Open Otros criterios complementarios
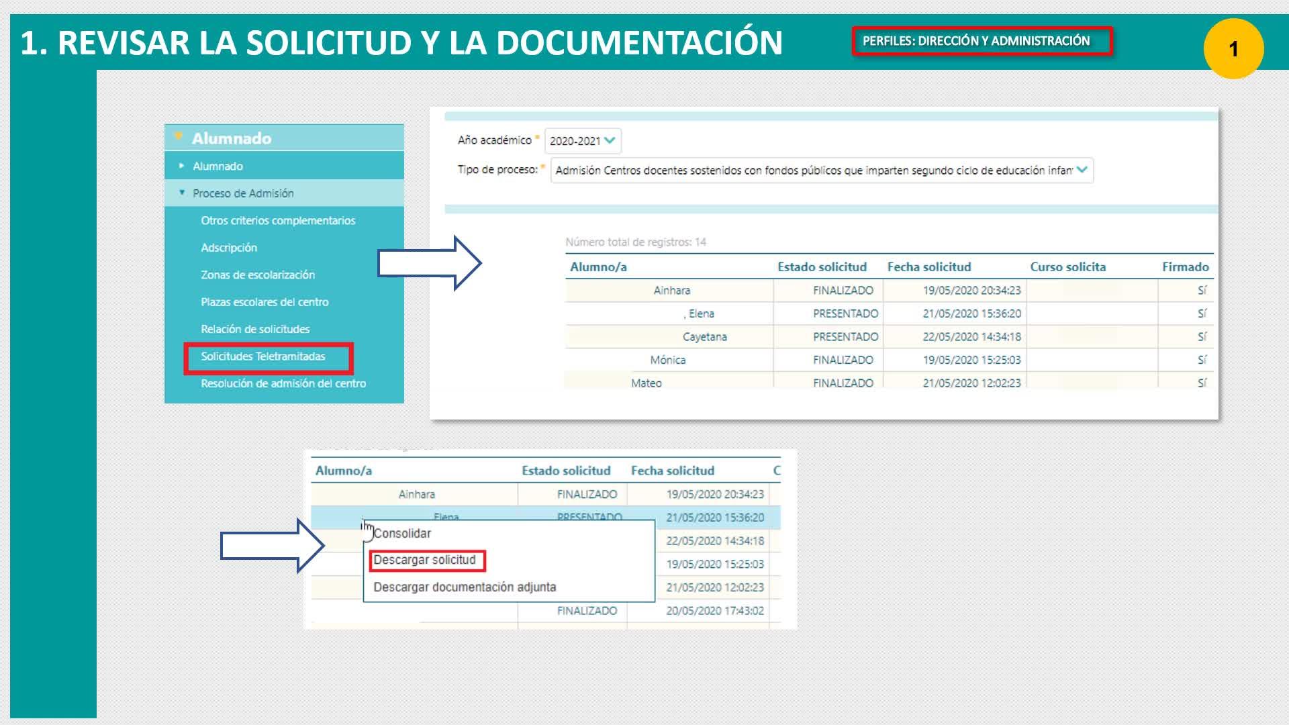The height and width of the screenshot is (725, 1289). (278, 221)
